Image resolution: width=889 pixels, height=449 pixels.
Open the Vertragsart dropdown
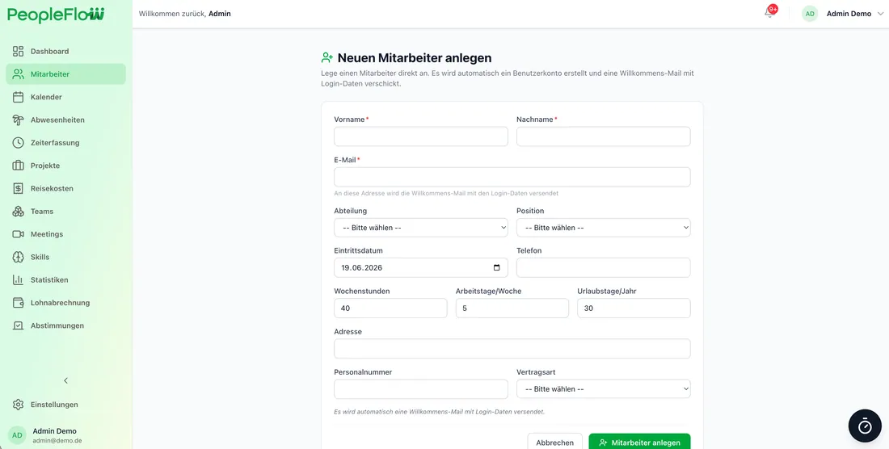[603, 389]
